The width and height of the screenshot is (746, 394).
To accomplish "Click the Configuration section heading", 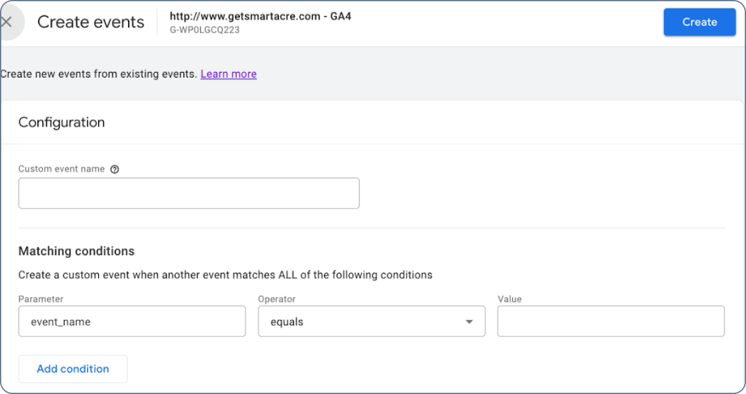I will 62,122.
